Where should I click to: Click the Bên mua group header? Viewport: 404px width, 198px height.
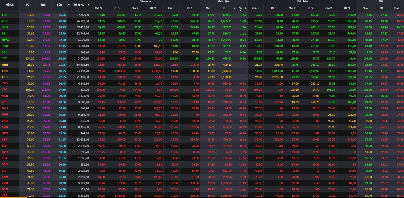tap(145, 2)
